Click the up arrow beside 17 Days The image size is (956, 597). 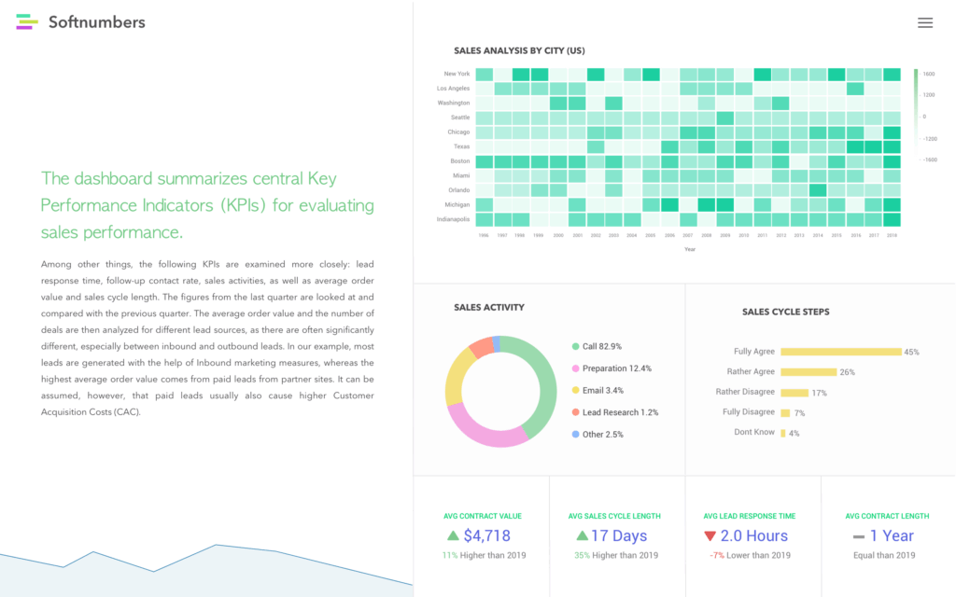tap(583, 535)
